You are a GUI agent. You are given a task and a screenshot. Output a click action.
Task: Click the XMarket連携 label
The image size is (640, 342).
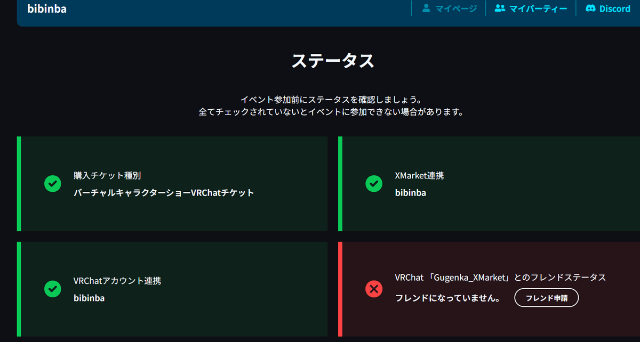tap(419, 175)
